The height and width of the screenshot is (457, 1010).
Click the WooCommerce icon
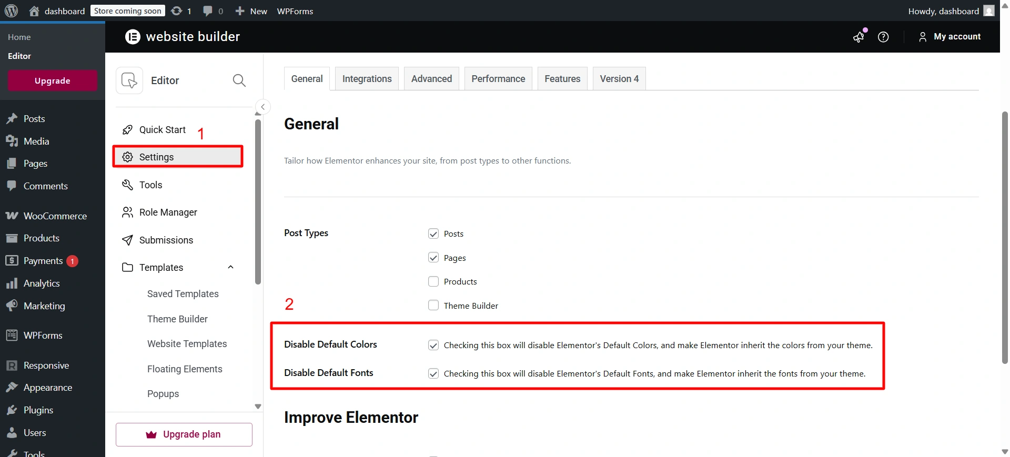(12, 216)
